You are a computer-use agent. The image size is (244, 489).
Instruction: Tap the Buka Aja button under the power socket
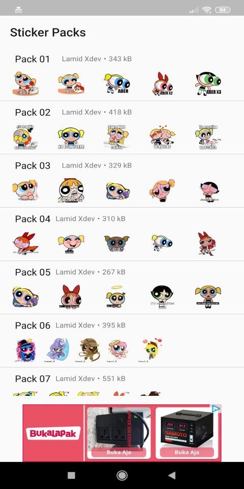click(x=118, y=452)
